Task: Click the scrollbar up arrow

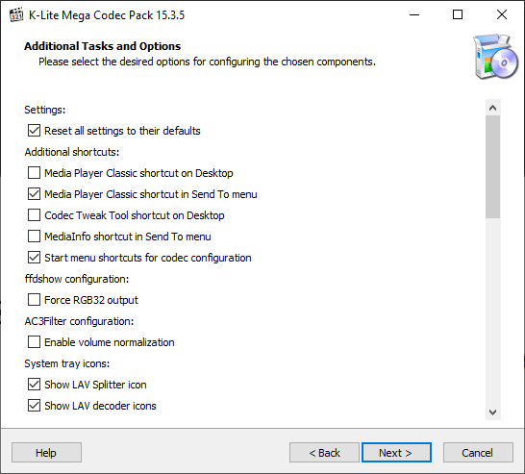Action: [492, 108]
